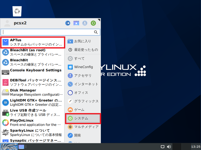Click the menu resize corner triangle

tap(99, 20)
